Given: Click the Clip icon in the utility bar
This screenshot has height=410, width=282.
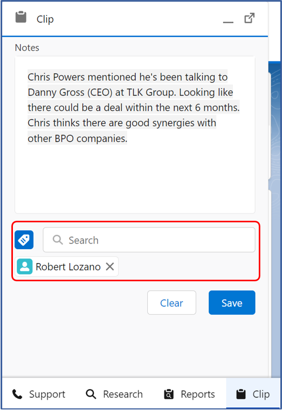Looking at the screenshot, I should click(241, 394).
